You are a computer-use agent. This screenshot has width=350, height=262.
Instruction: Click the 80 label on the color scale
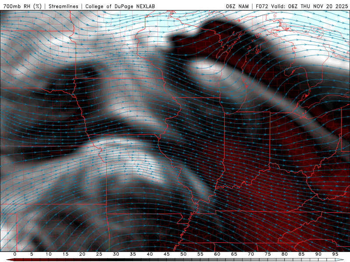point(284,254)
